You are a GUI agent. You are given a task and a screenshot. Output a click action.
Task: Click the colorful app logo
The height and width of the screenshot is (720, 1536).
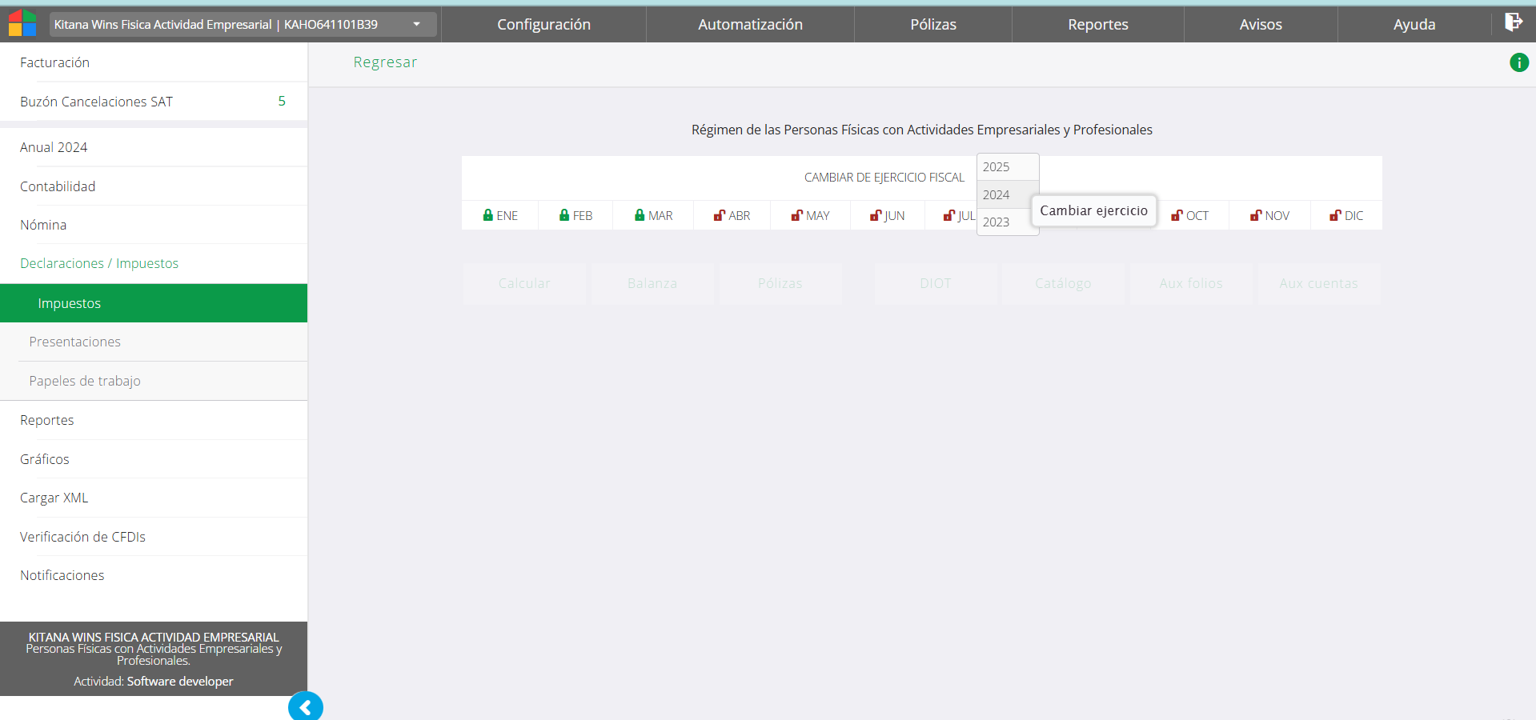tap(22, 23)
